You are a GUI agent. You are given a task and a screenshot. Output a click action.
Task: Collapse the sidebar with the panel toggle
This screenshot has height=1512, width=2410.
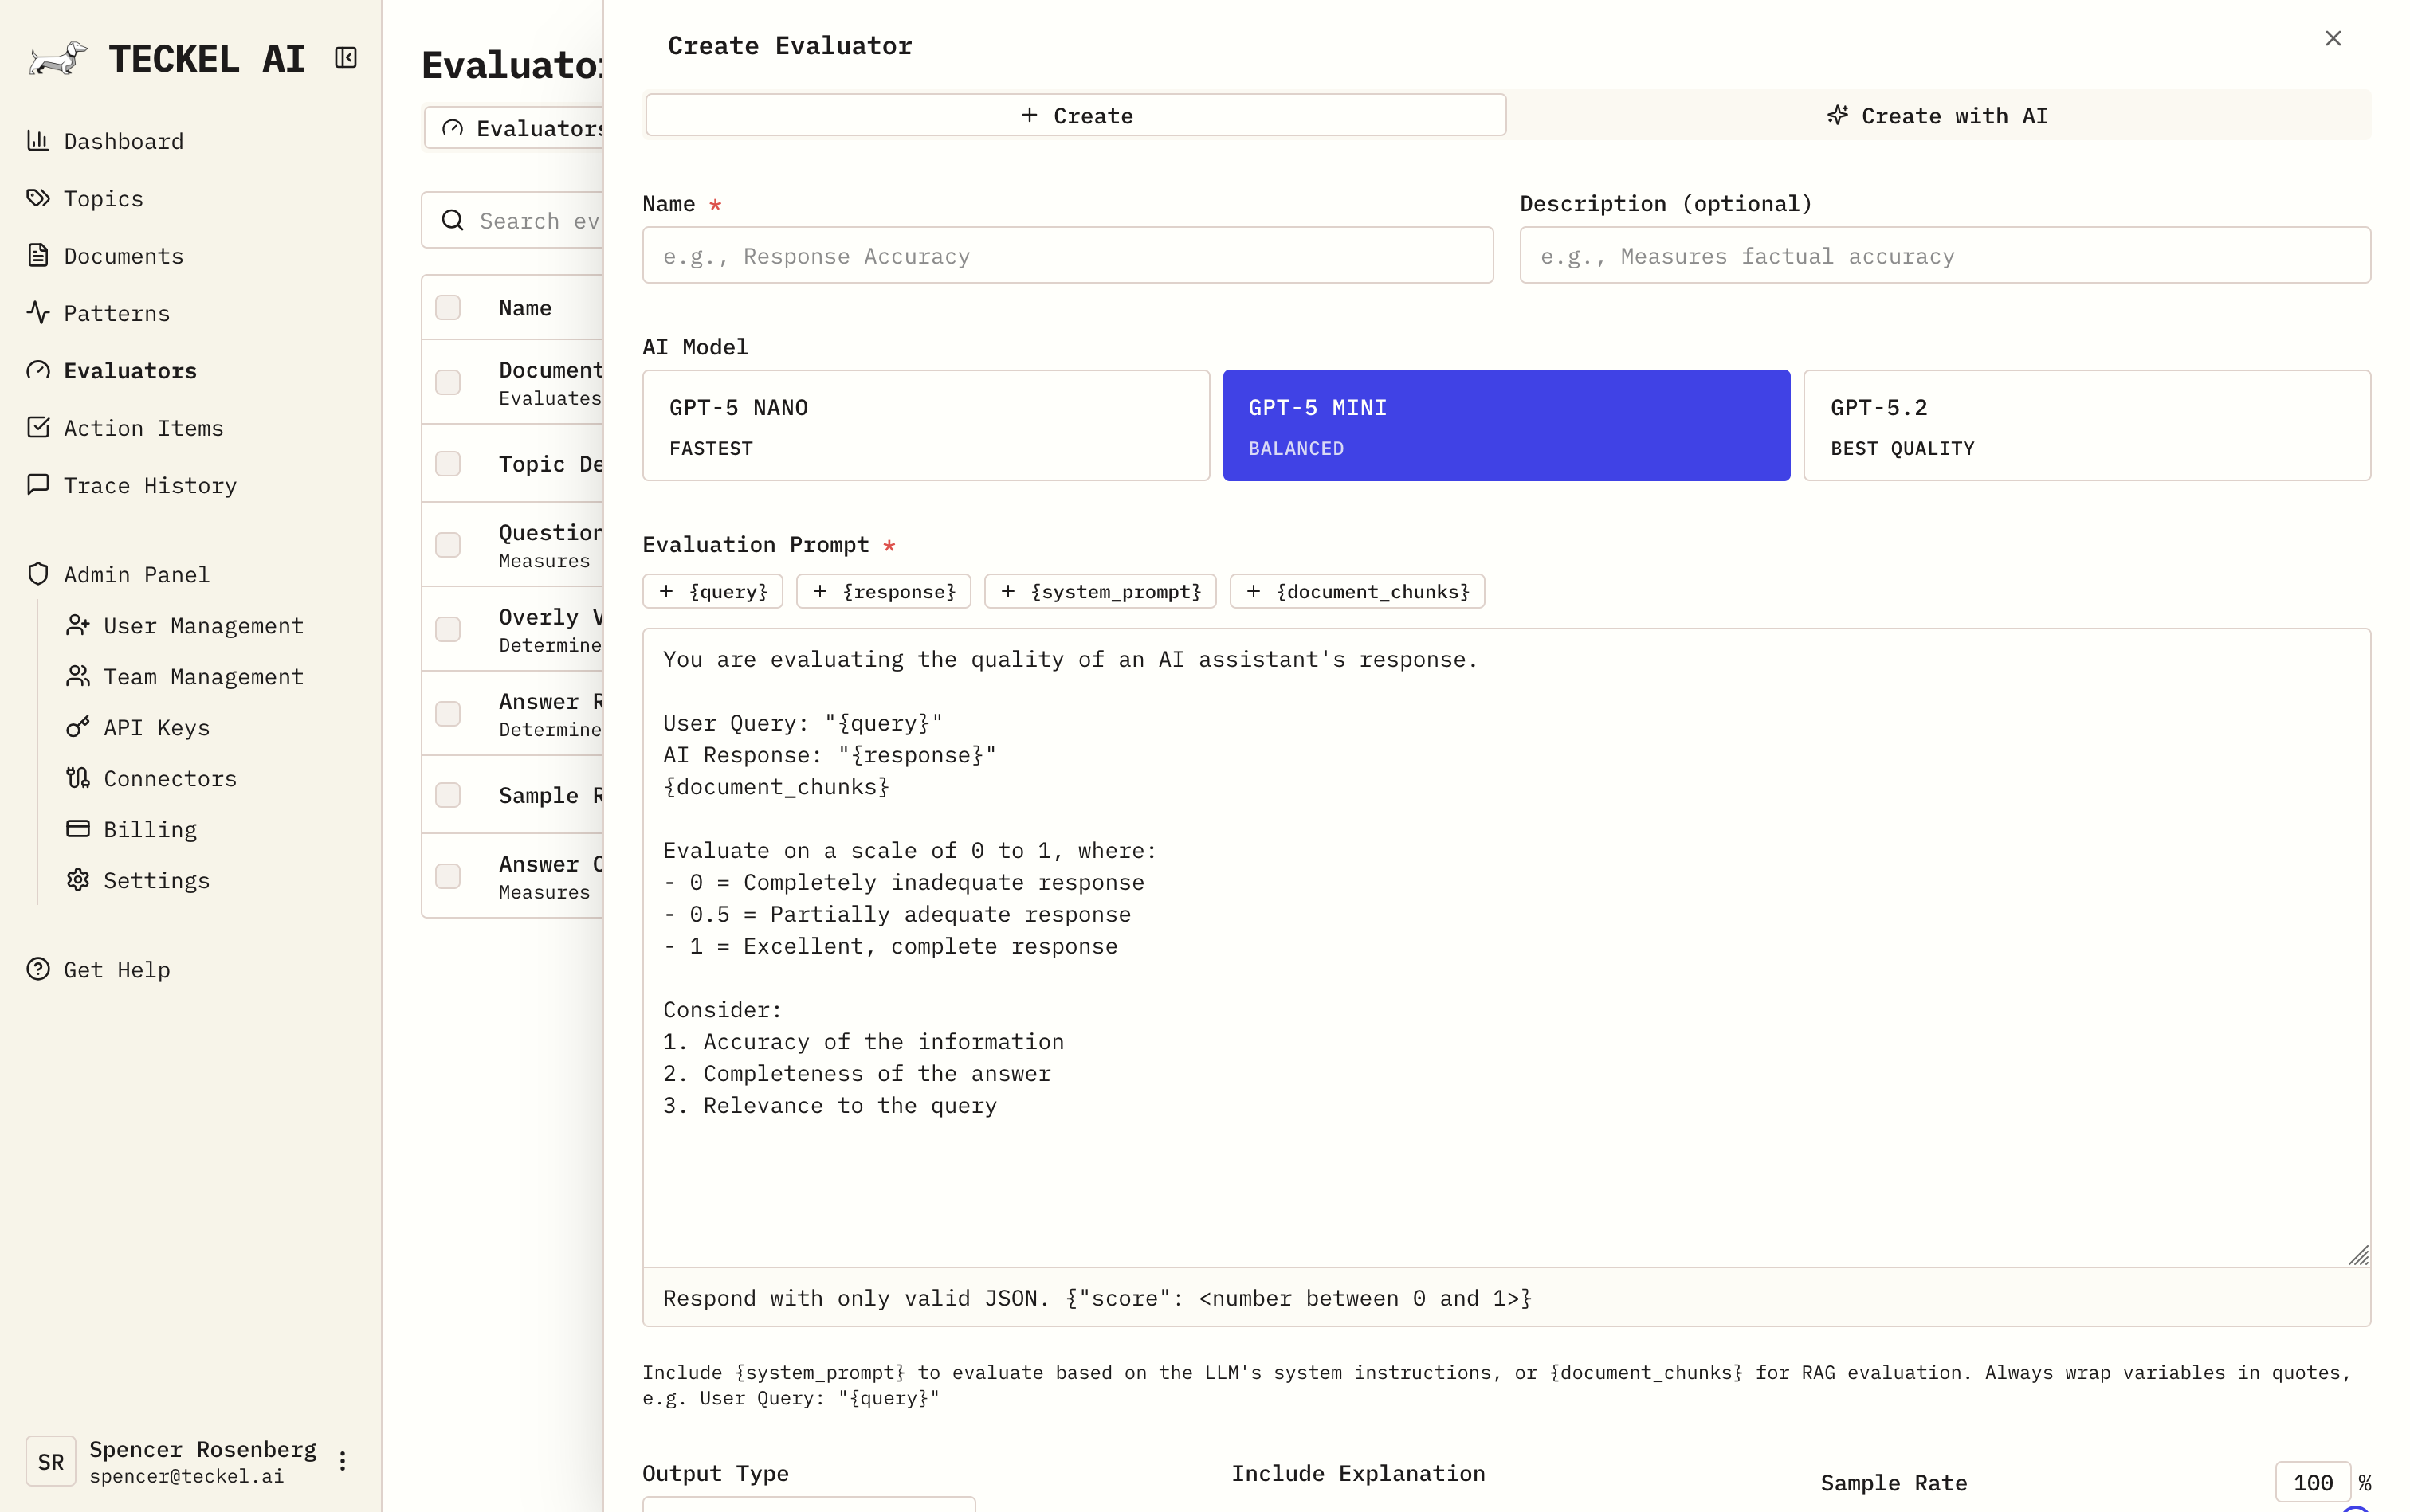(x=344, y=57)
